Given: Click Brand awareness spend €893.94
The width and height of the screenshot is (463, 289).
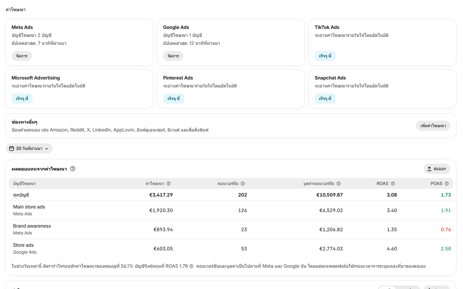Looking at the screenshot, I should click(163, 229).
